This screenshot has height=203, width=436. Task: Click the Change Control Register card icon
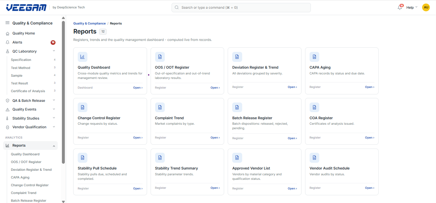coord(83,107)
